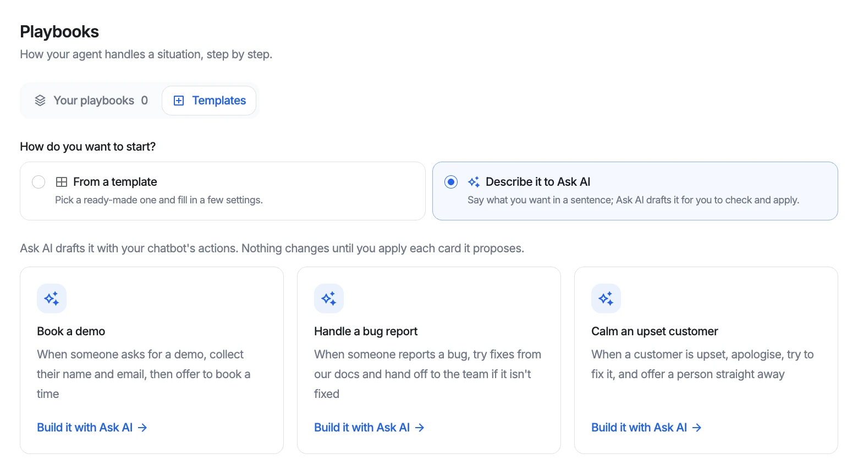Click Build it with Ask AI under Calm an upset customer

(646, 428)
